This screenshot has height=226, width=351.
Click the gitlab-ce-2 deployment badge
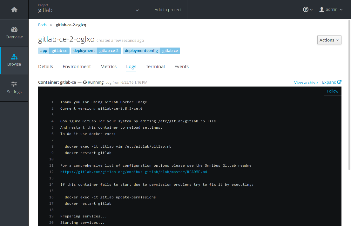[109, 50]
